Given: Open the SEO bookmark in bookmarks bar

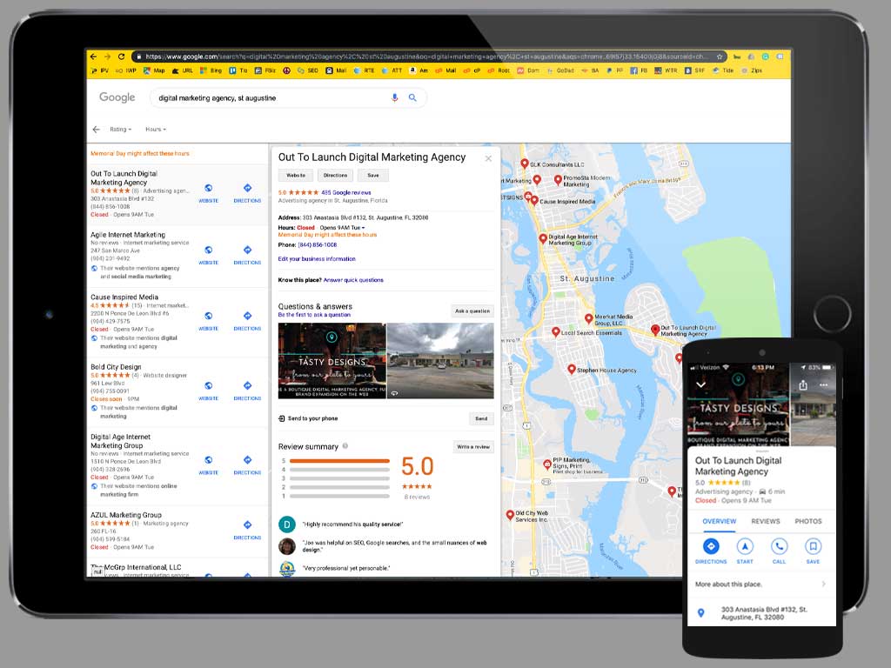Looking at the screenshot, I should point(307,71).
